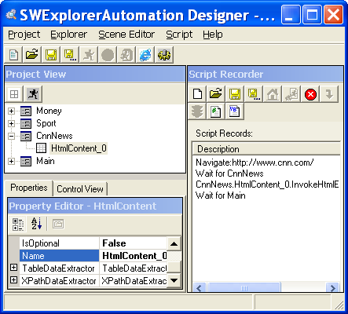Click the gear settings icon in main toolbar

pyautogui.click(x=164, y=55)
